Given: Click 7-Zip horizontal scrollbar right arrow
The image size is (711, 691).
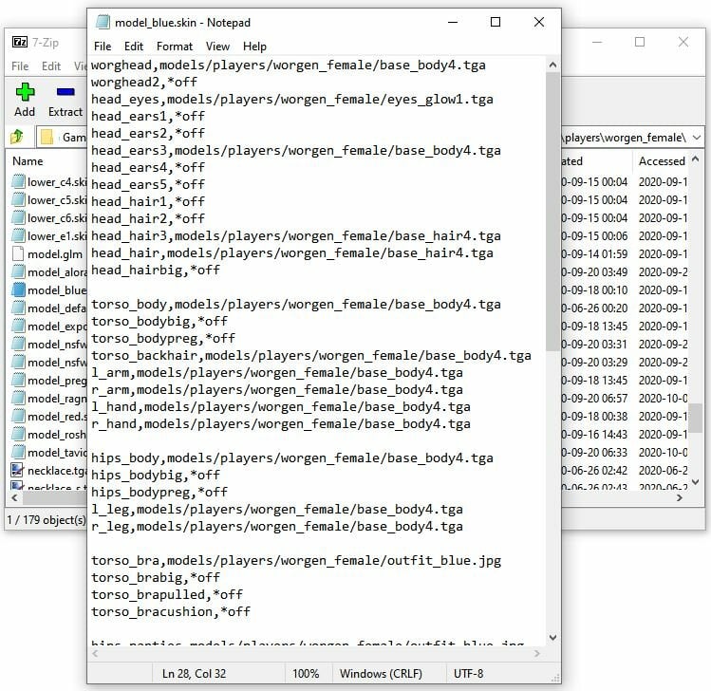Looking at the screenshot, I should coord(680,498).
